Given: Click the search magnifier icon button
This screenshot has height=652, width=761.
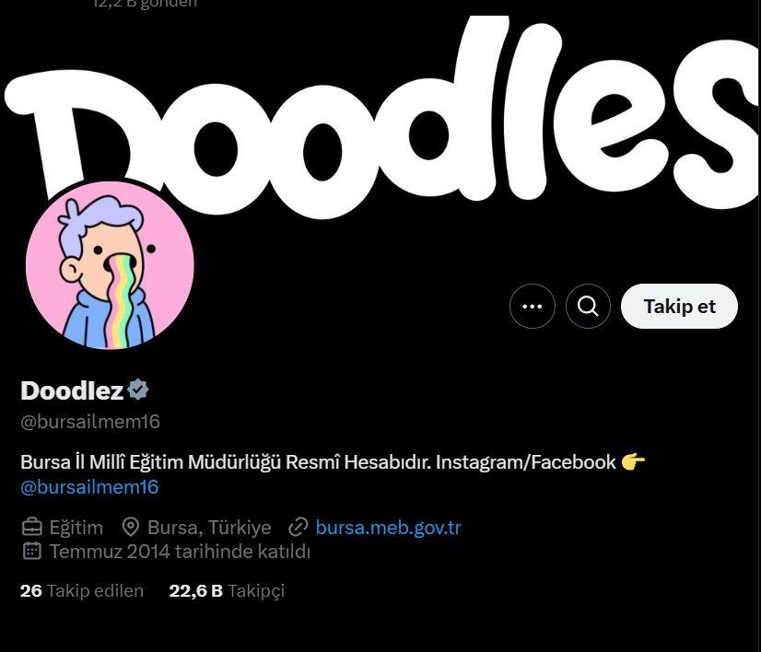Looking at the screenshot, I should pyautogui.click(x=588, y=306).
